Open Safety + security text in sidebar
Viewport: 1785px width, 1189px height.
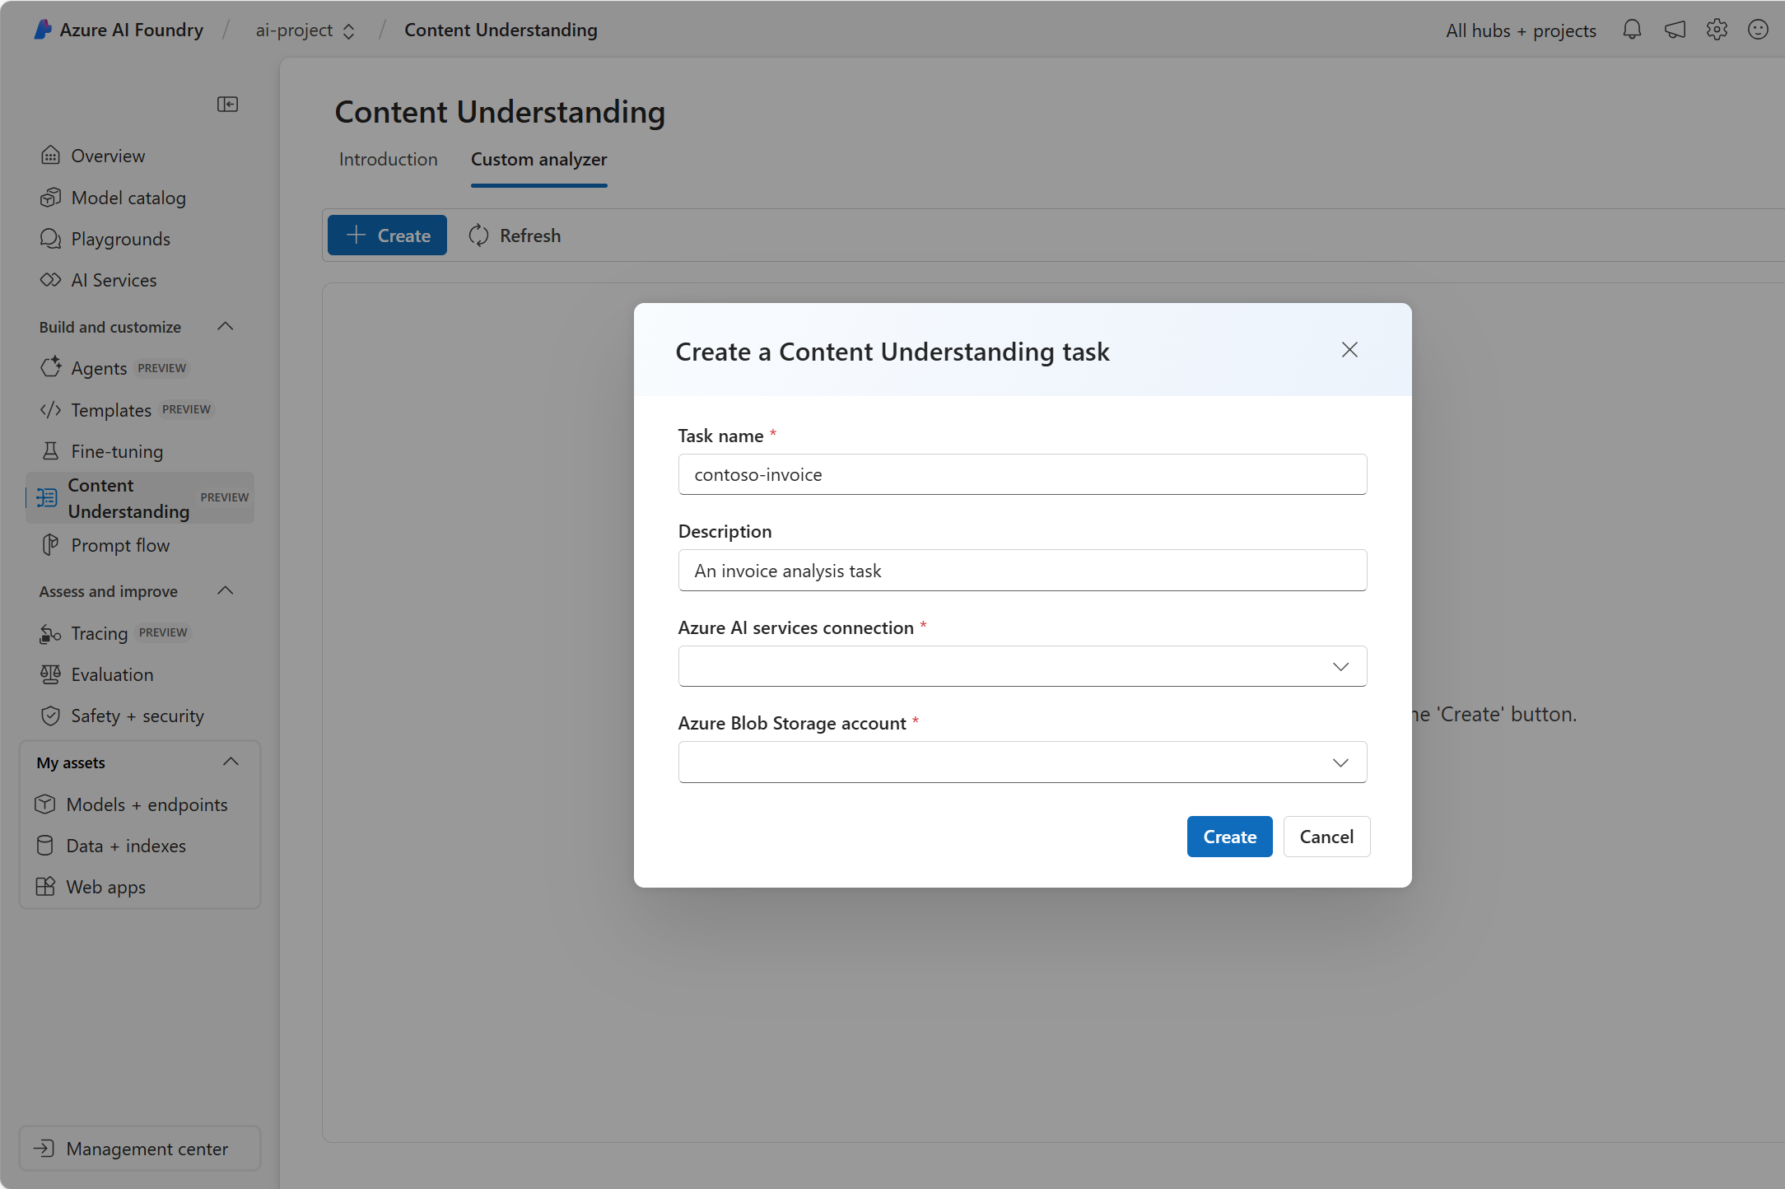(x=137, y=716)
